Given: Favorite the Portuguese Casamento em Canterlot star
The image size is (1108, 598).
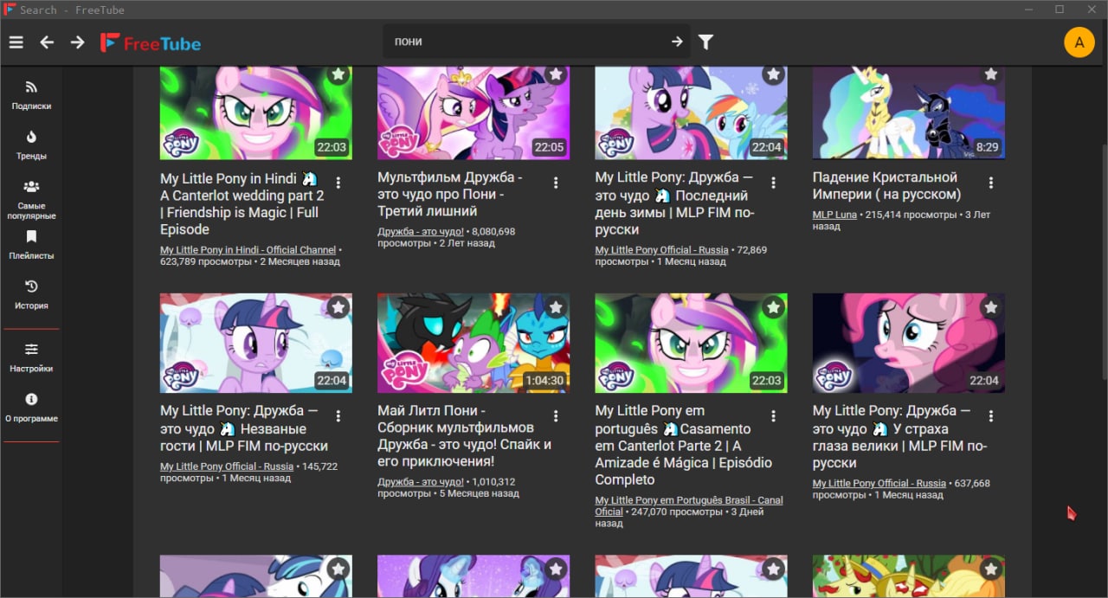Looking at the screenshot, I should pyautogui.click(x=774, y=307).
